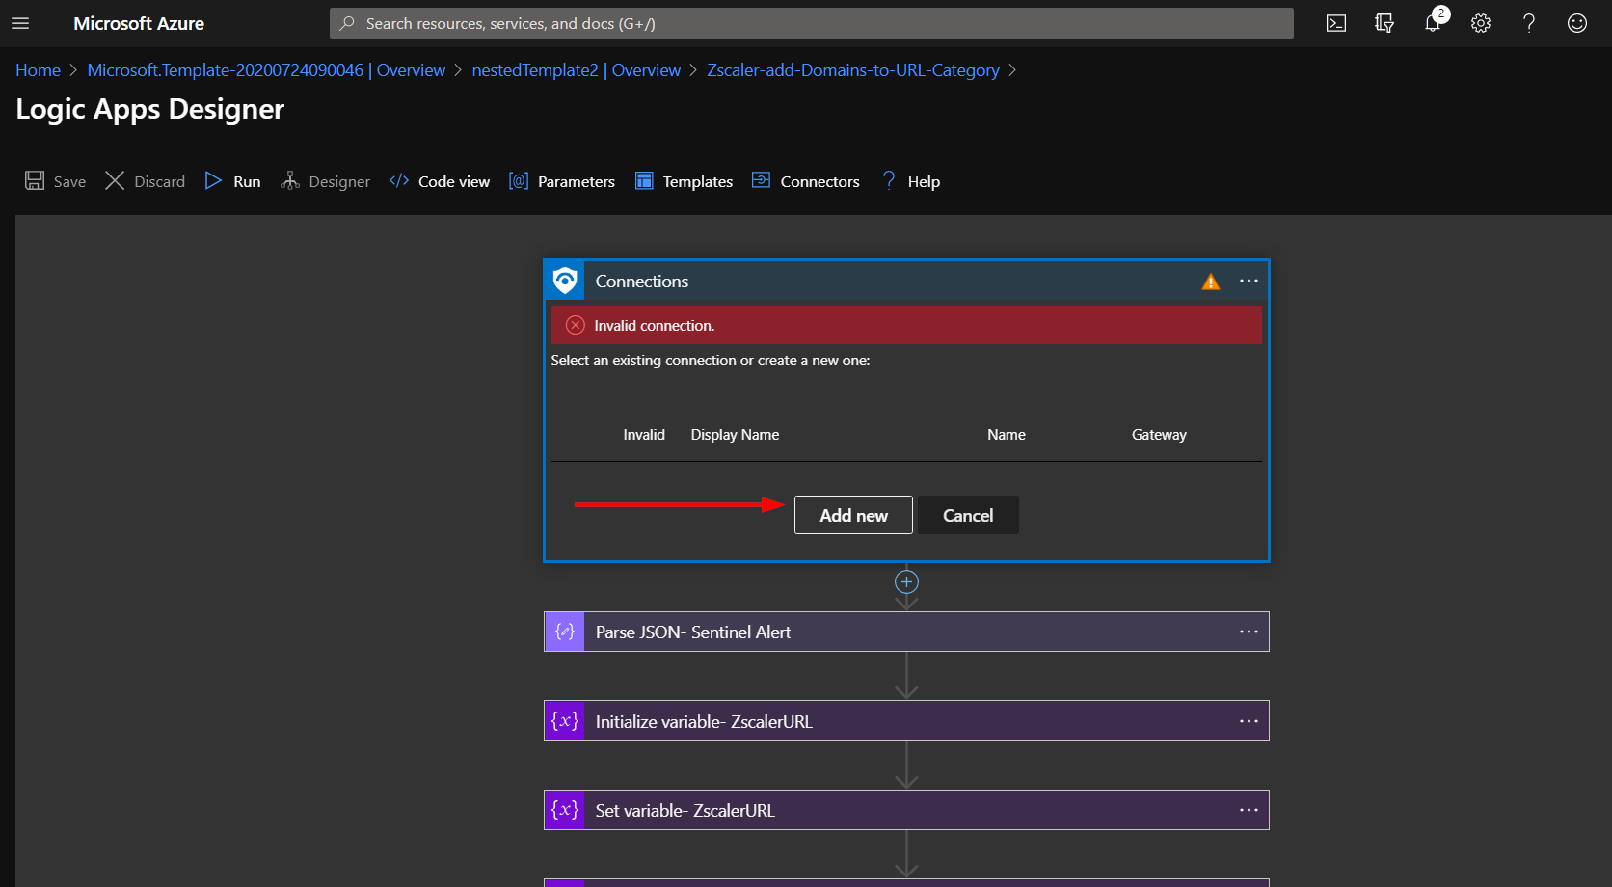
Task: Open ellipsis menu for Parse JSON- Sentinel Alert
Action: point(1249,632)
